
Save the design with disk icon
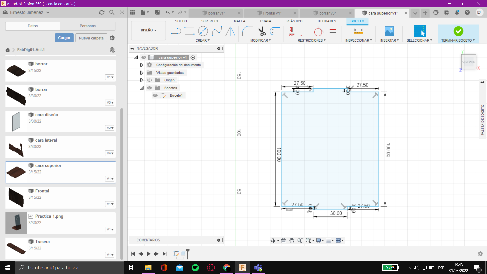point(157,13)
